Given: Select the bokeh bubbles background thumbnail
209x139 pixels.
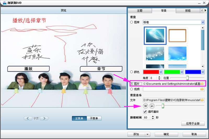Looking at the screenshot, I should tap(155, 54).
